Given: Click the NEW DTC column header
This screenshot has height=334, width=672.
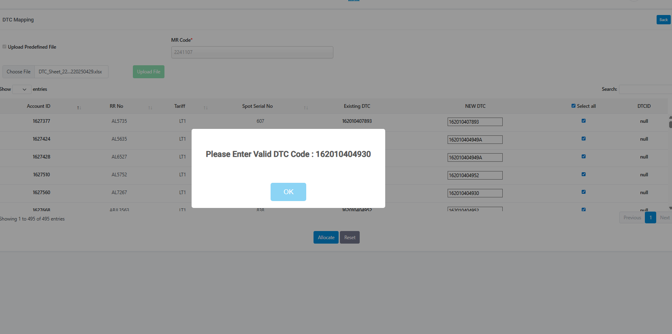Looking at the screenshot, I should pos(475,106).
